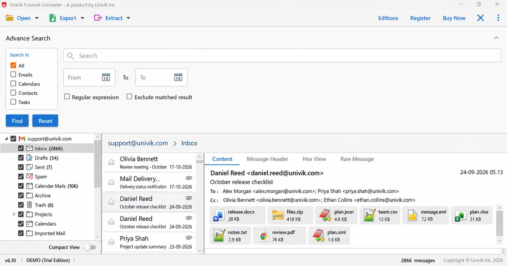
Task: Switch to the Message Header tab
Action: point(267,159)
